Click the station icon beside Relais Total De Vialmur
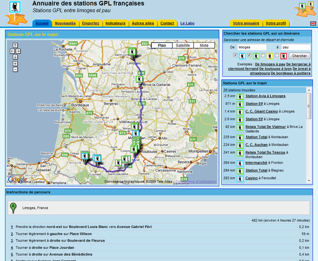The image size is (318, 261). tap(240, 127)
